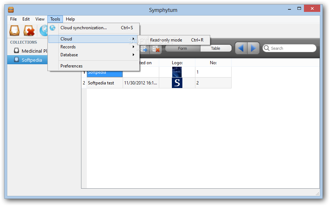Maximize the Symphytum window
Image resolution: width=330 pixels, height=206 pixels.
point(299,9)
